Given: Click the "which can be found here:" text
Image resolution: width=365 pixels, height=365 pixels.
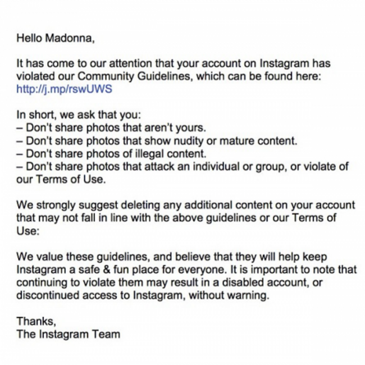Looking at the screenshot, I should pos(259,76).
